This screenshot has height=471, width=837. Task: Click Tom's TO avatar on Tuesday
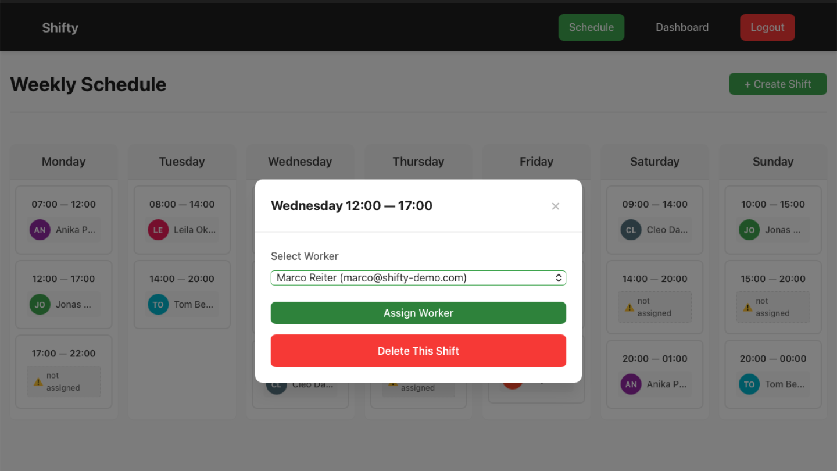pos(158,304)
